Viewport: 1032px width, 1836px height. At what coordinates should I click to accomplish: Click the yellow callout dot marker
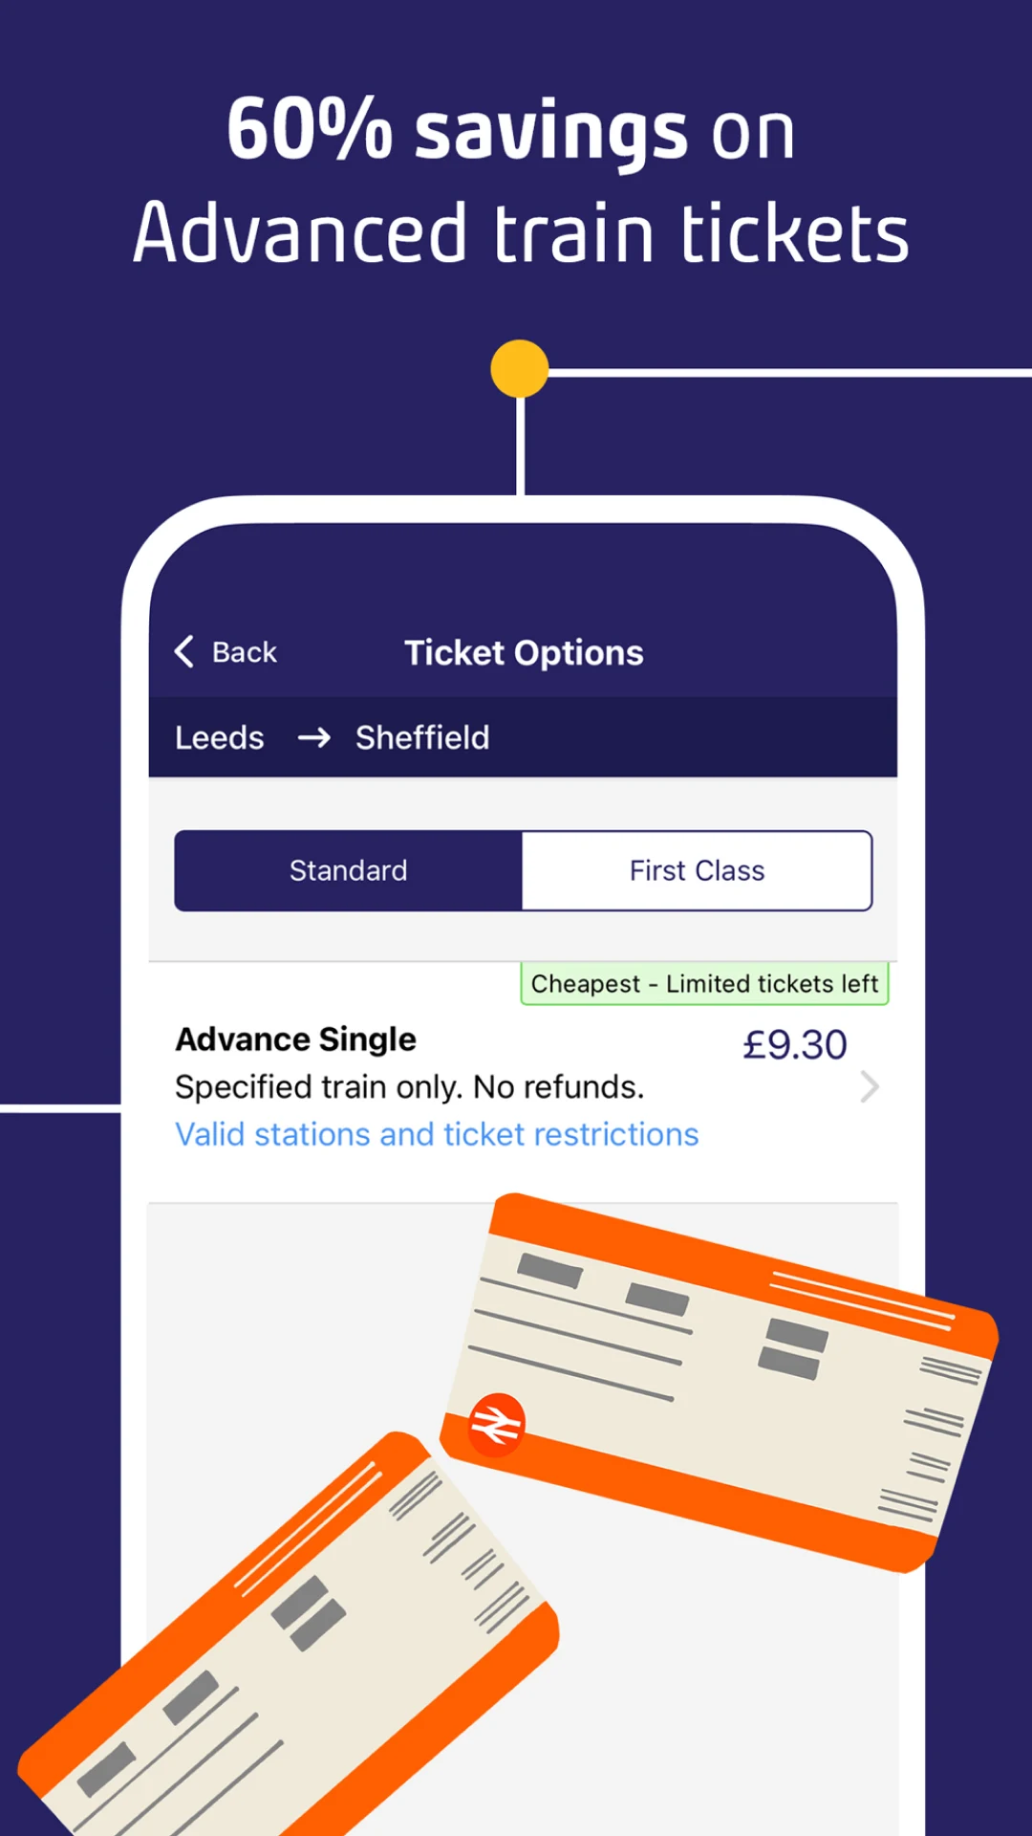[x=519, y=368]
